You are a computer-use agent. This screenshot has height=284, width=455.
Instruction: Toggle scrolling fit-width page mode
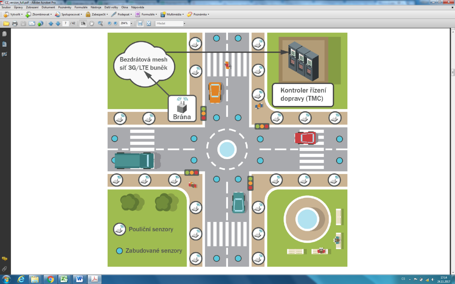click(140, 23)
